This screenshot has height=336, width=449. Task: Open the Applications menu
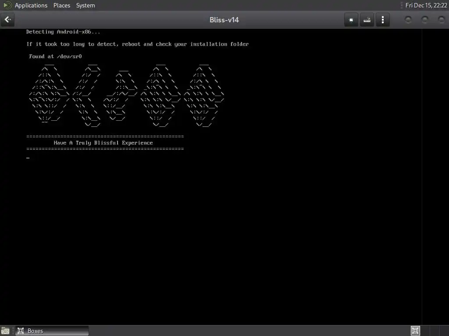pyautogui.click(x=31, y=5)
